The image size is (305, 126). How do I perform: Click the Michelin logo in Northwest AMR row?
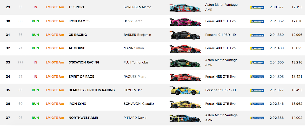257,118
